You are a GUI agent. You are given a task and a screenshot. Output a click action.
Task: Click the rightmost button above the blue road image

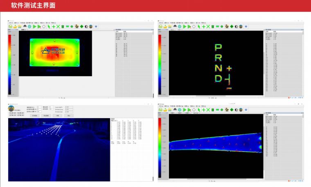coord(69,116)
